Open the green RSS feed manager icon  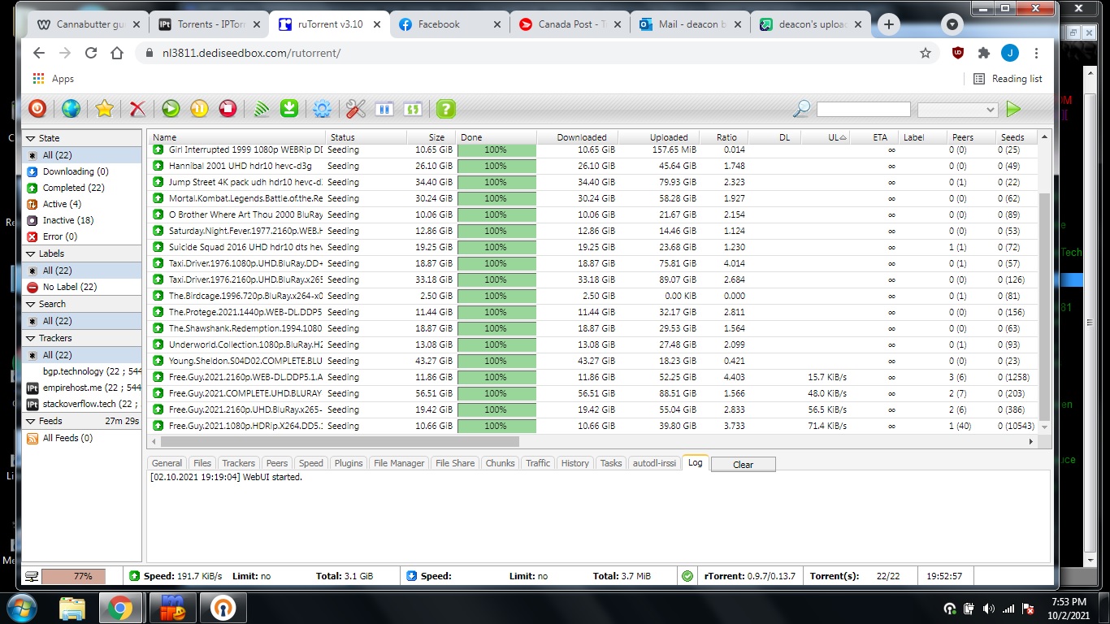click(x=260, y=108)
